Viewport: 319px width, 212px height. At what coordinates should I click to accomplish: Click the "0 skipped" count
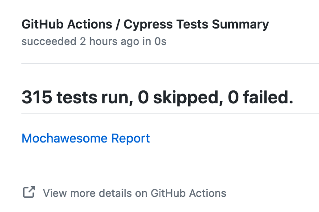coord(179,97)
